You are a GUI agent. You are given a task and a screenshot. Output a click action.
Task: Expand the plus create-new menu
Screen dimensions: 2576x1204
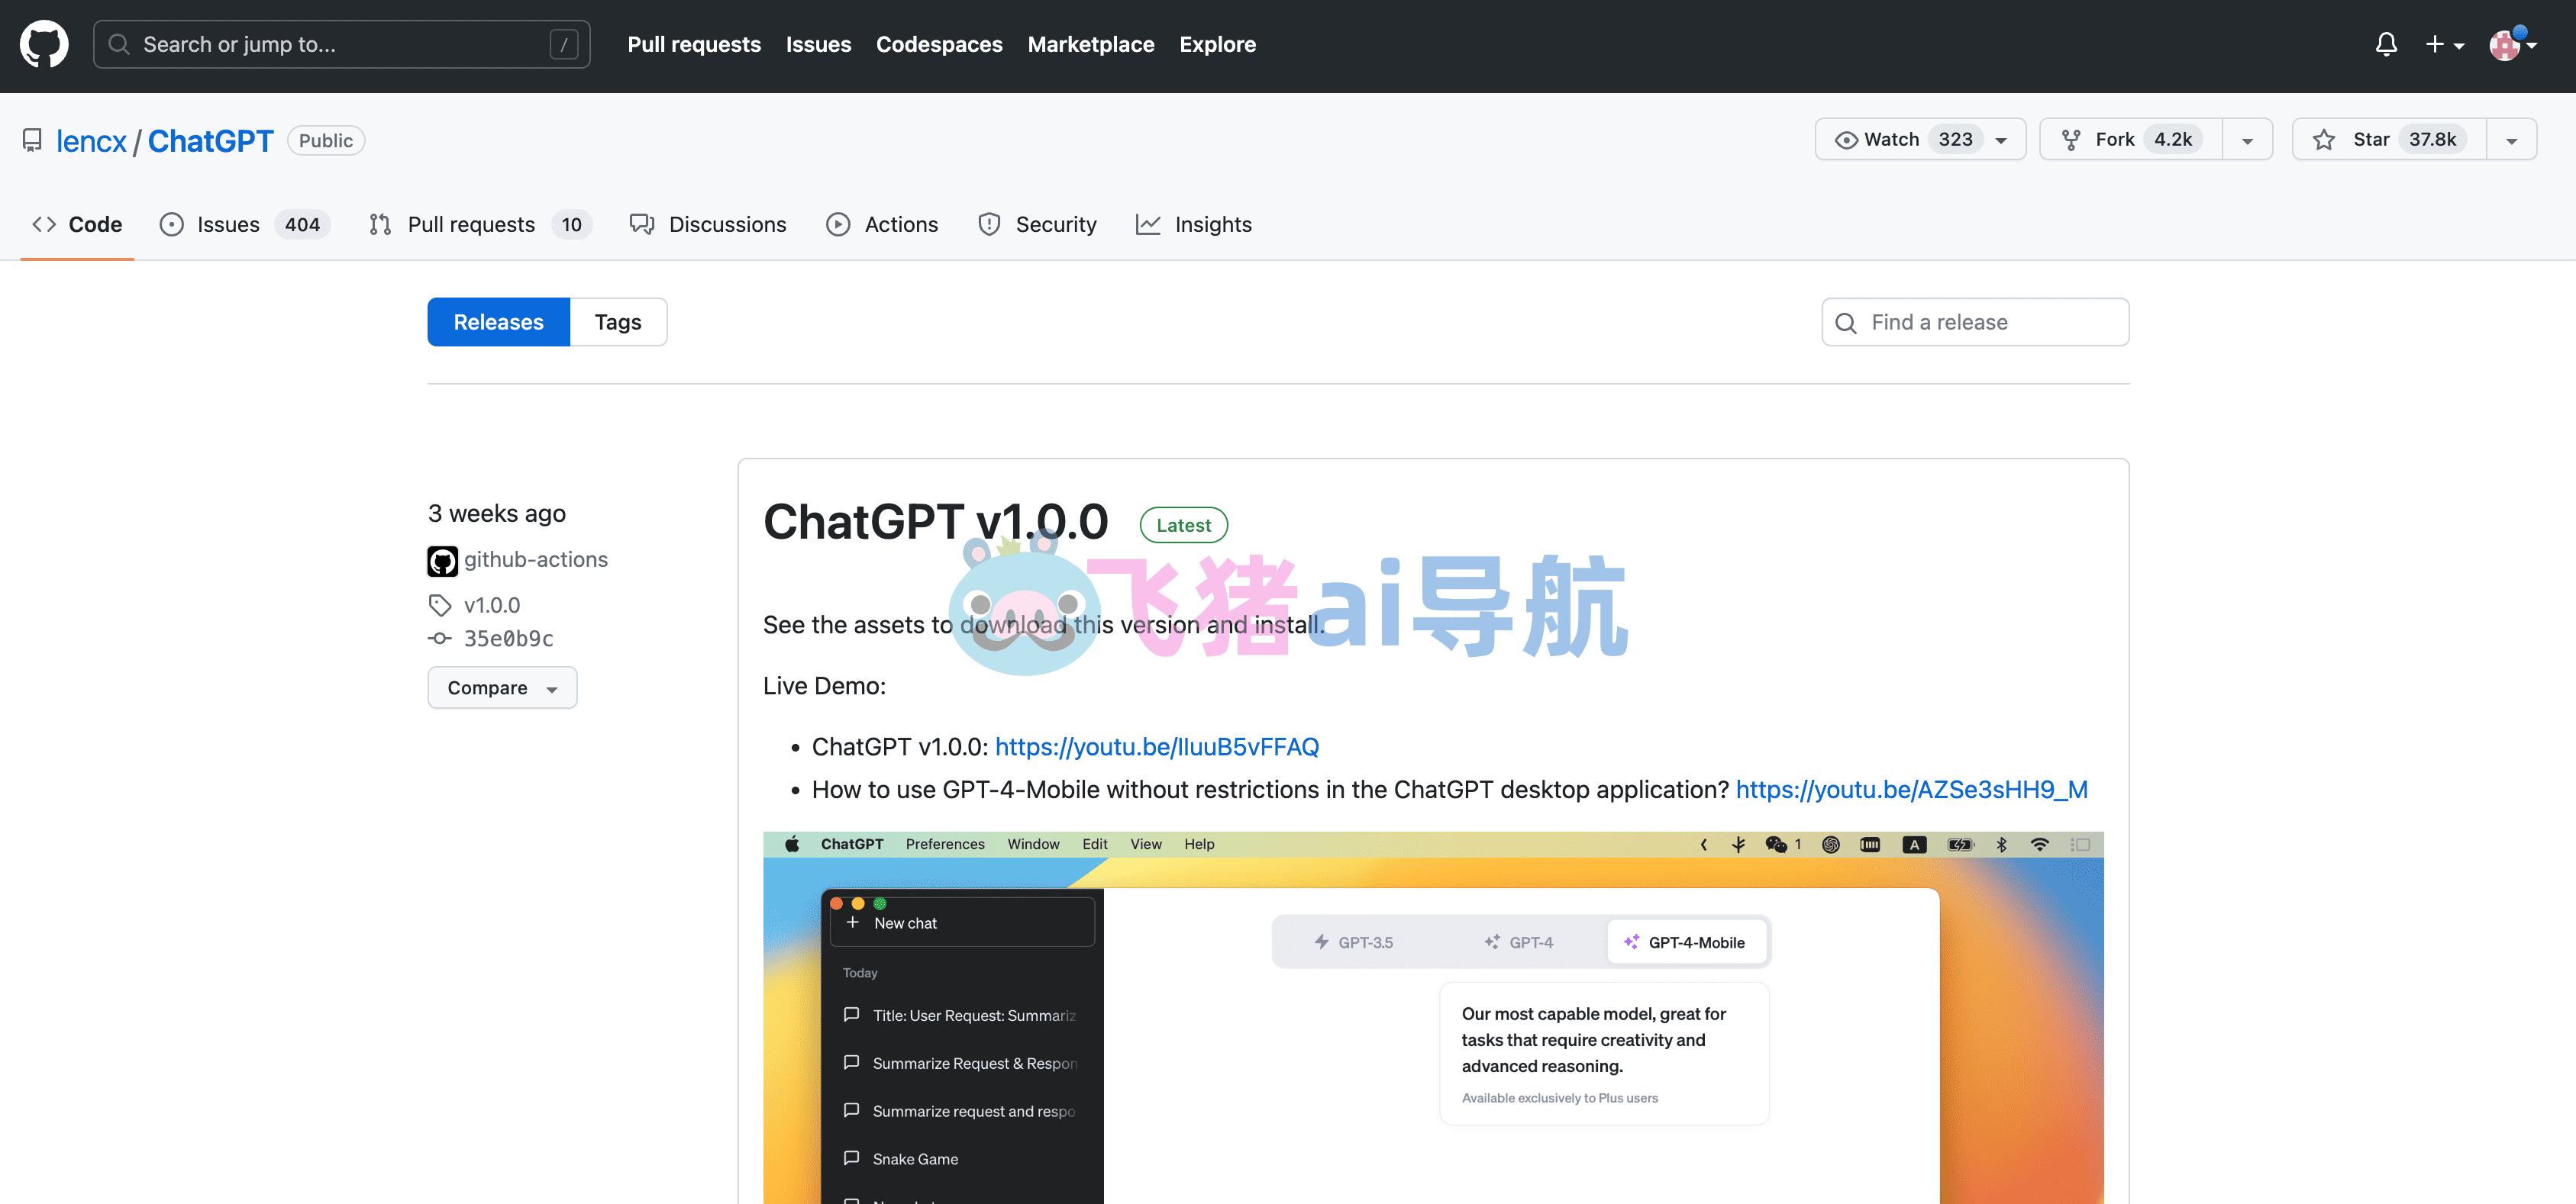[x=2444, y=45]
